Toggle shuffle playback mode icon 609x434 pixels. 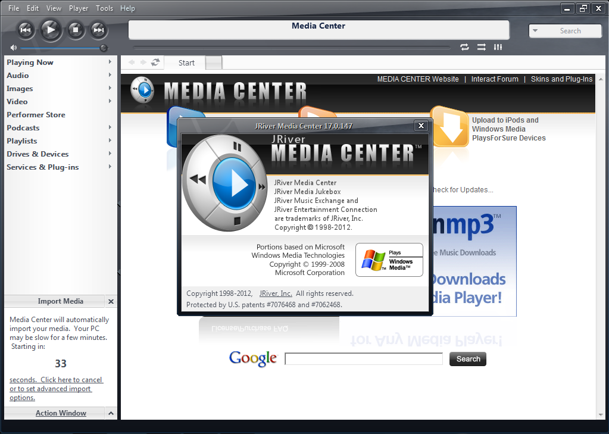pos(481,47)
